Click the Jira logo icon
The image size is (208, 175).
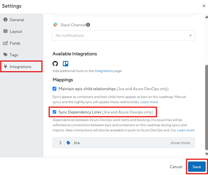click(68, 143)
